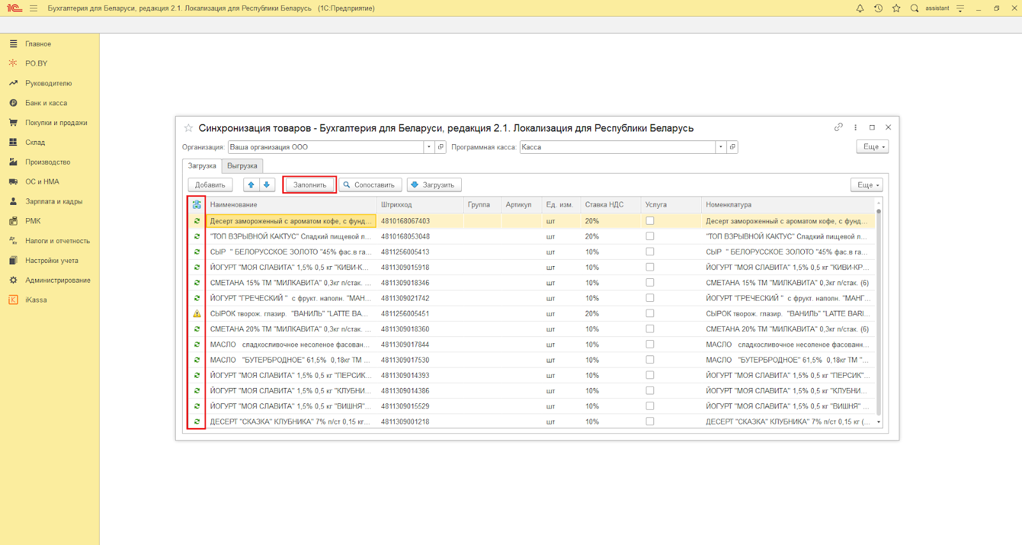This screenshot has width=1022, height=545.
Task: Click the Заполнить button
Action: (x=310, y=185)
